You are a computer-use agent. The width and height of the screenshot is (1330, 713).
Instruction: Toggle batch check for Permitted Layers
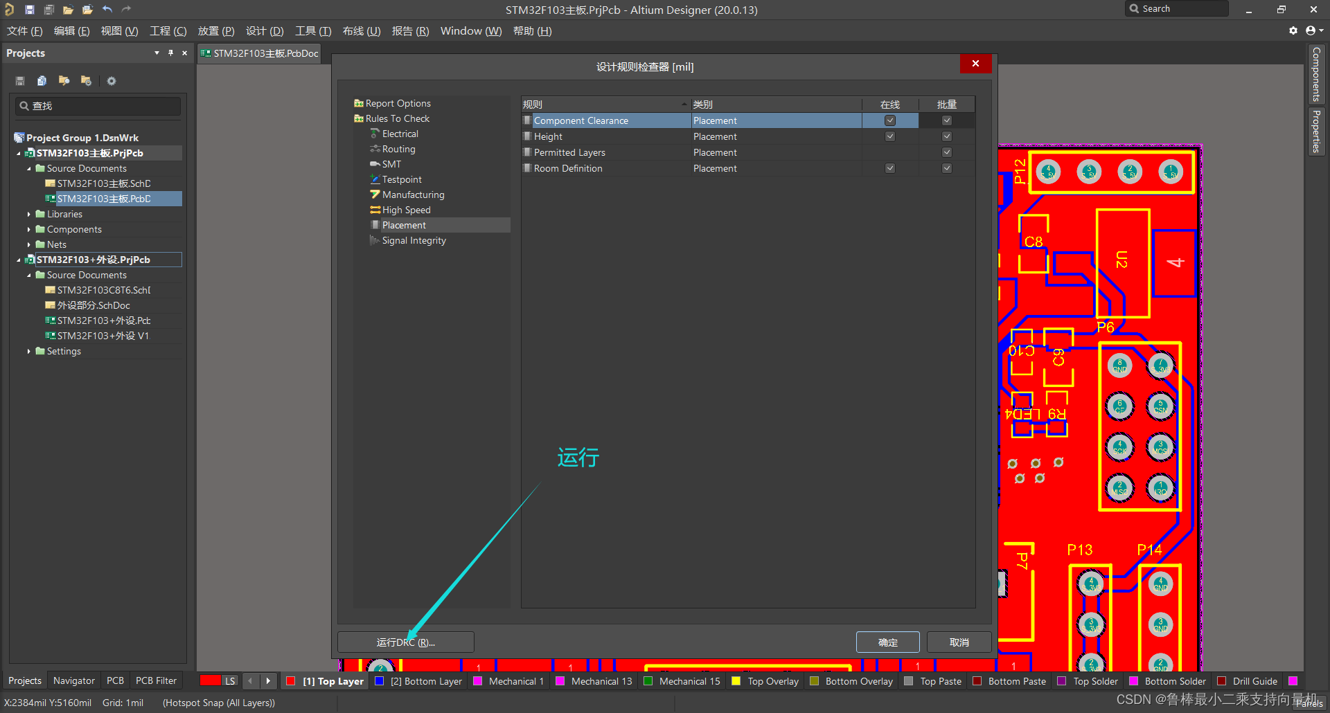click(x=947, y=152)
